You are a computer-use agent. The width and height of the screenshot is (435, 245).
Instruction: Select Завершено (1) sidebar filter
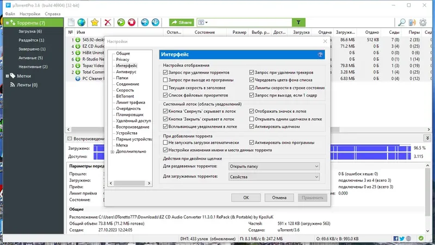coord(32,49)
